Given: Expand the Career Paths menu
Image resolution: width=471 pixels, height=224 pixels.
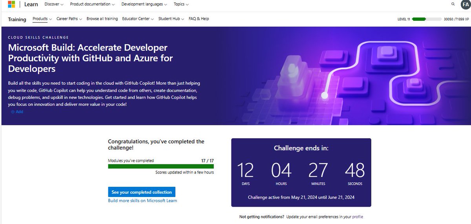Looking at the screenshot, I should coord(69,19).
